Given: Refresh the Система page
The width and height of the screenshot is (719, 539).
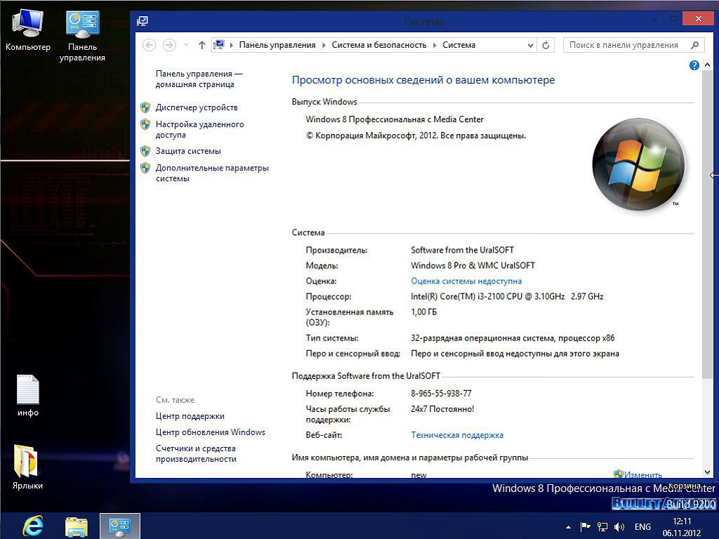Looking at the screenshot, I should point(546,45).
